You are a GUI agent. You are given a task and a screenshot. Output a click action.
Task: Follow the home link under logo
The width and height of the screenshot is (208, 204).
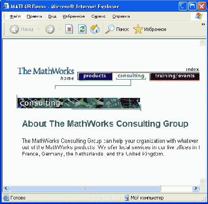coord(67,78)
